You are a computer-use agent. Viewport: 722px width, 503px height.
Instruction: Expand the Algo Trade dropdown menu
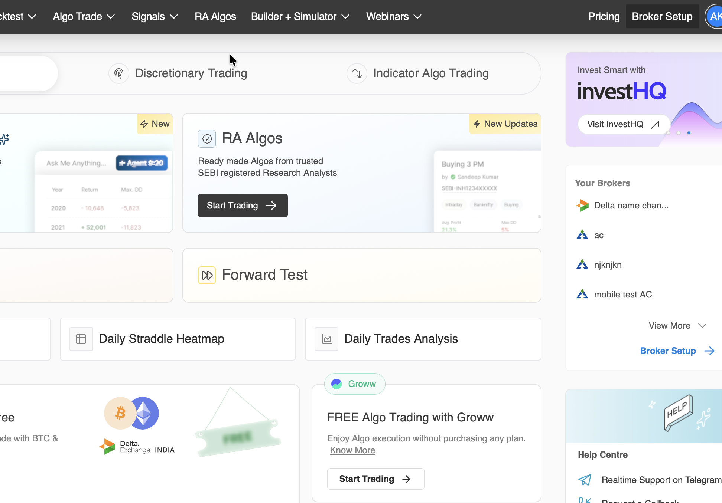[x=84, y=17]
